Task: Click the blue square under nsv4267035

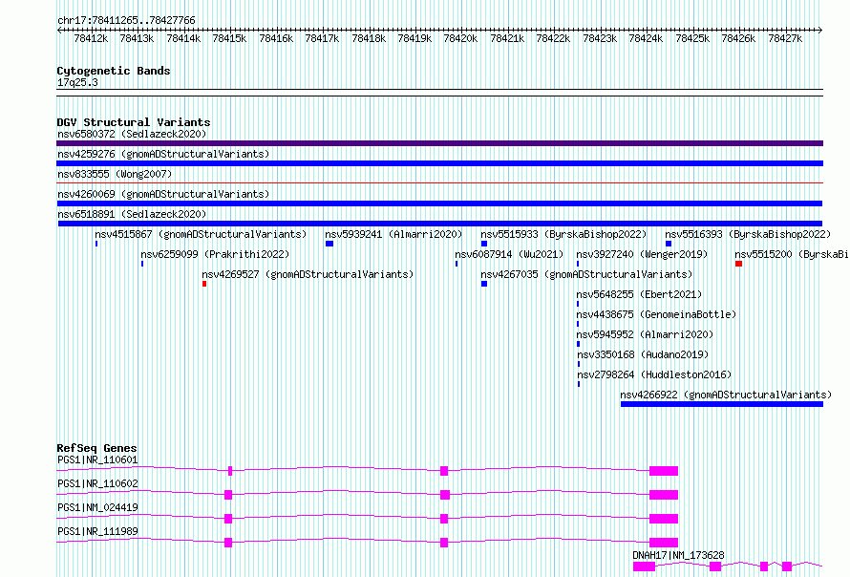Action: 484,284
